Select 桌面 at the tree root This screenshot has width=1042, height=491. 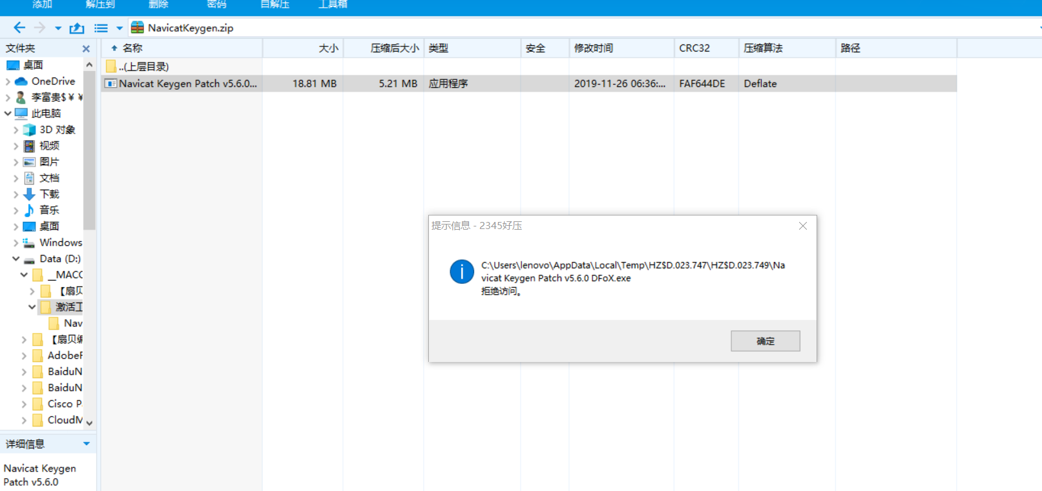coord(33,65)
